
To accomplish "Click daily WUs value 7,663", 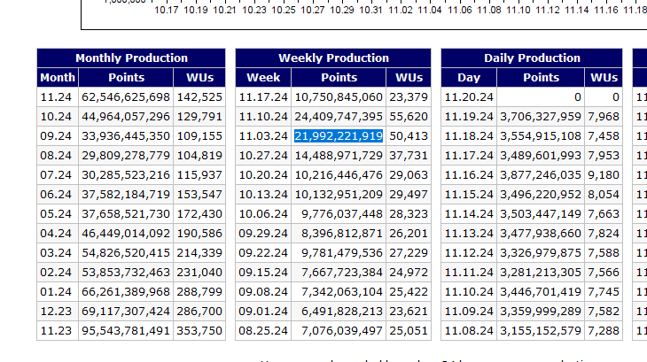I will (x=604, y=214).
